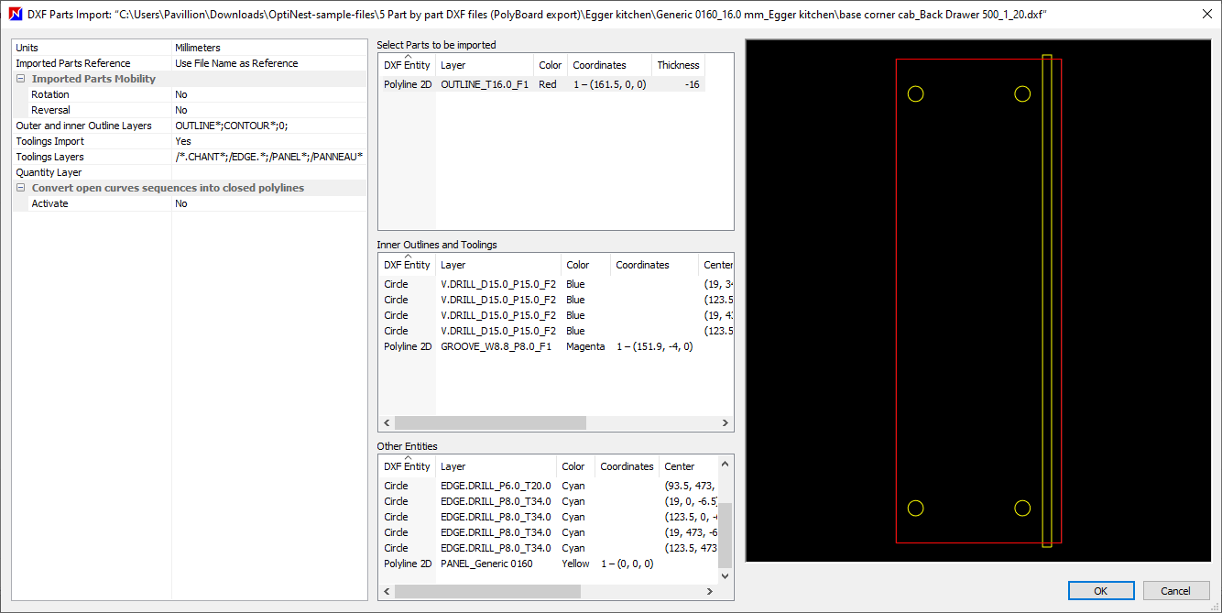Viewport: 1222px width, 613px height.
Task: Click the Other Entities vertical scrollbar thumb
Action: tap(725, 536)
